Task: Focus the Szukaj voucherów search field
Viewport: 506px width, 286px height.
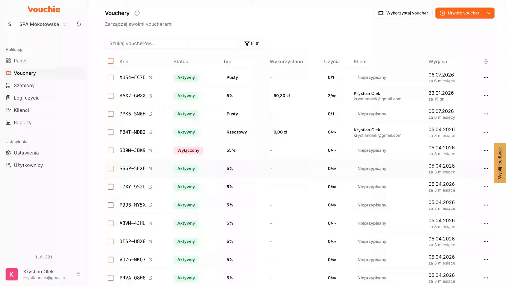Action: click(171, 43)
